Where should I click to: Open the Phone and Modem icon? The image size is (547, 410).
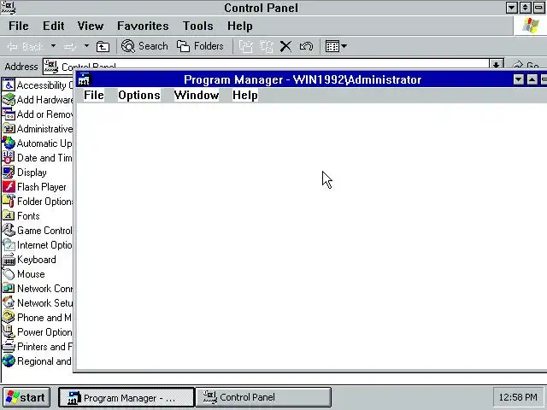point(9,318)
